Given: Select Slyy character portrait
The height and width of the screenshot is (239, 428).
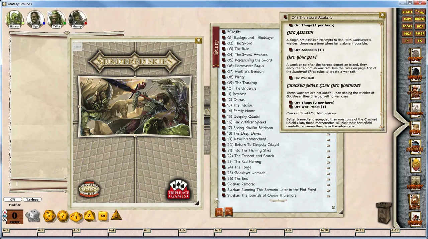Looking at the screenshot, I should (x=35, y=19).
